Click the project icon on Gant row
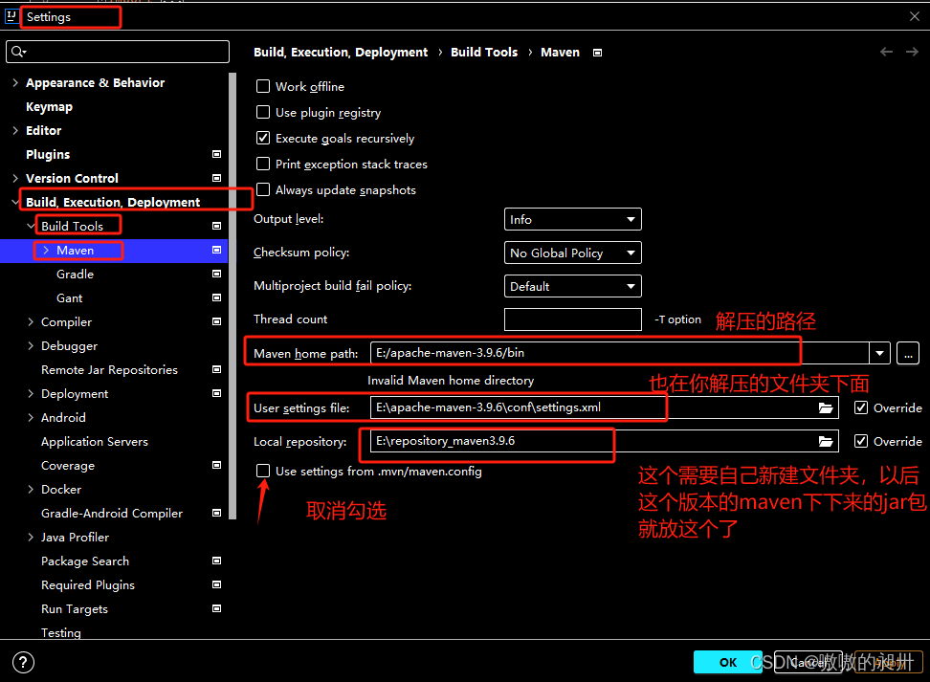Viewport: 930px width, 682px height. 216,297
